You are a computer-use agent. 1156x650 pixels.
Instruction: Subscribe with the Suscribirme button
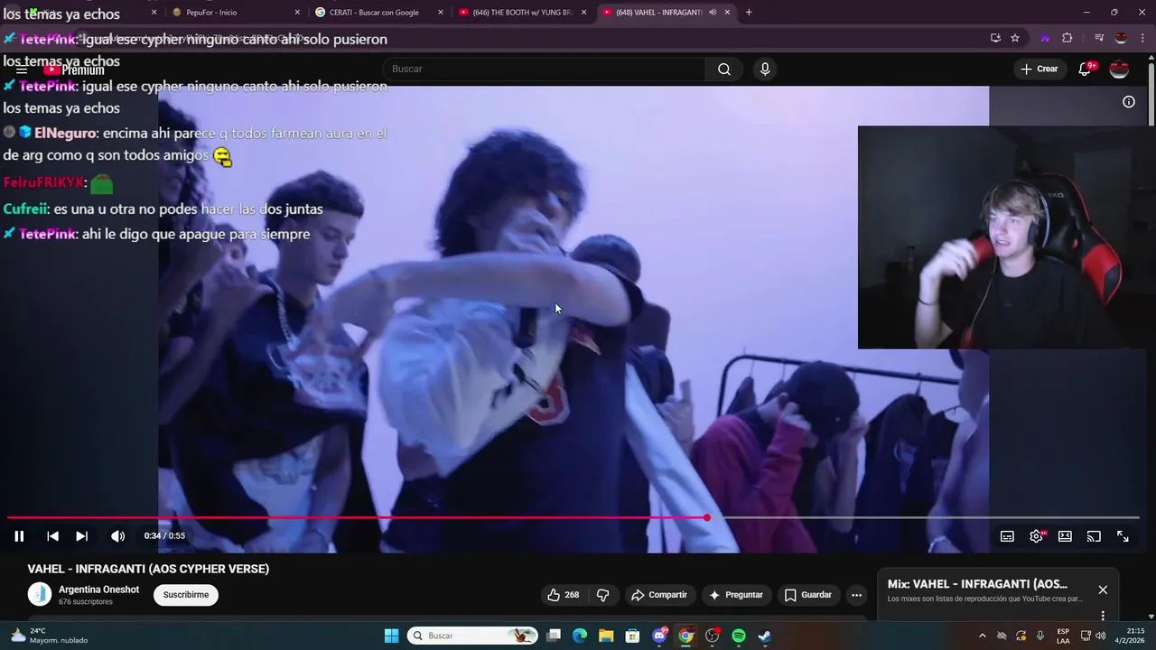coord(186,595)
